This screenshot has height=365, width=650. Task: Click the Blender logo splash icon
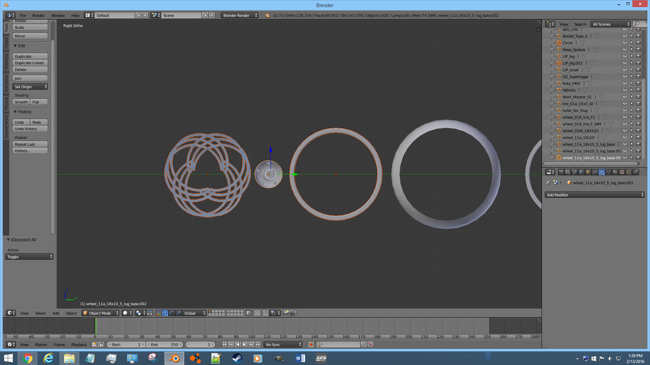point(267,15)
